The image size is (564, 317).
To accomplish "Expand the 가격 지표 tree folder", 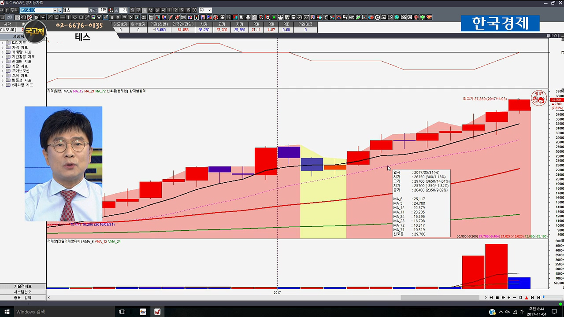I will point(3,48).
